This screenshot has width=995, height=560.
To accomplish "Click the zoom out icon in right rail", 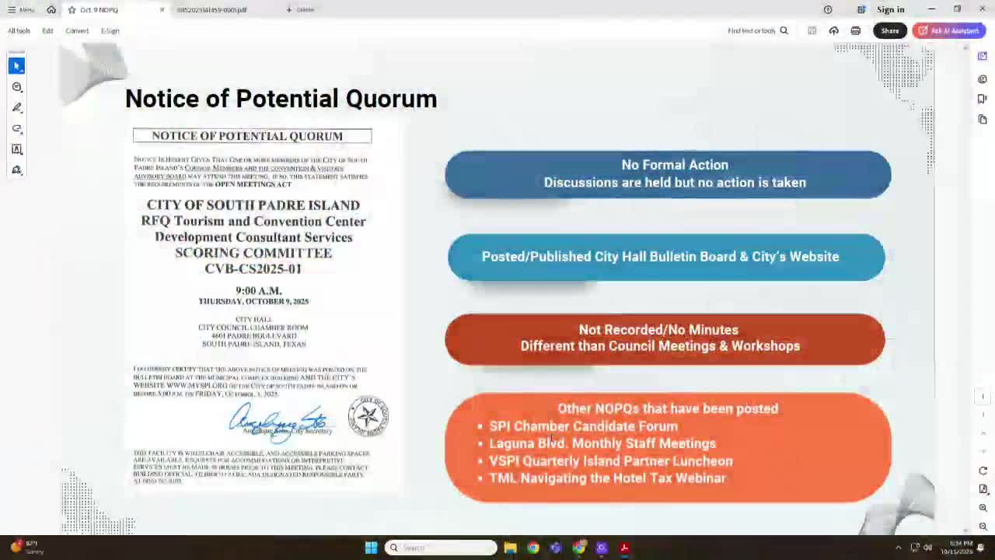I will pos(983,526).
